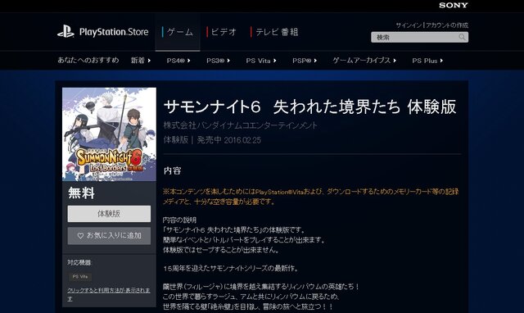Viewport: 524px width, 313px height.
Task: Click the 無料 price label
Action: pos(81,193)
